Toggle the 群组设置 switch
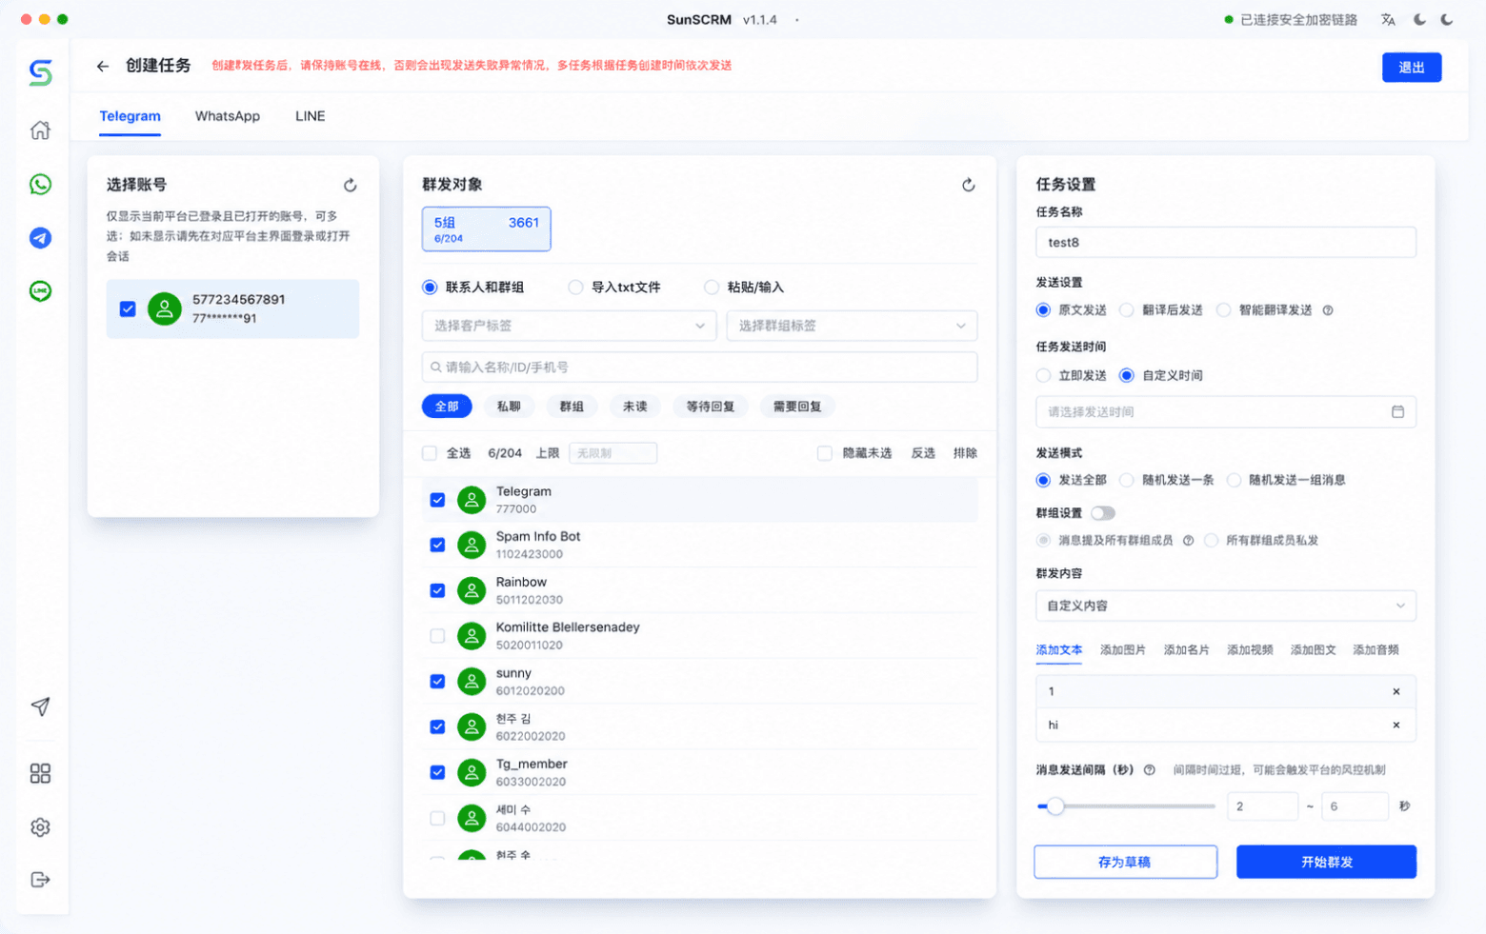This screenshot has height=934, width=1486. tap(1103, 513)
